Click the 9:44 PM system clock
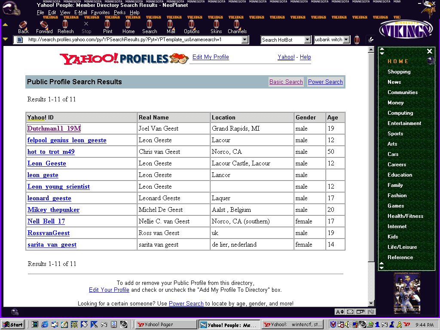440x330 pixels. point(425,325)
